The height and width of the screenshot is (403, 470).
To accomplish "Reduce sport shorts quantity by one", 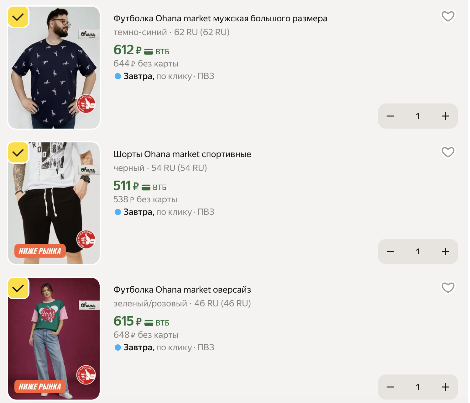I will [390, 252].
